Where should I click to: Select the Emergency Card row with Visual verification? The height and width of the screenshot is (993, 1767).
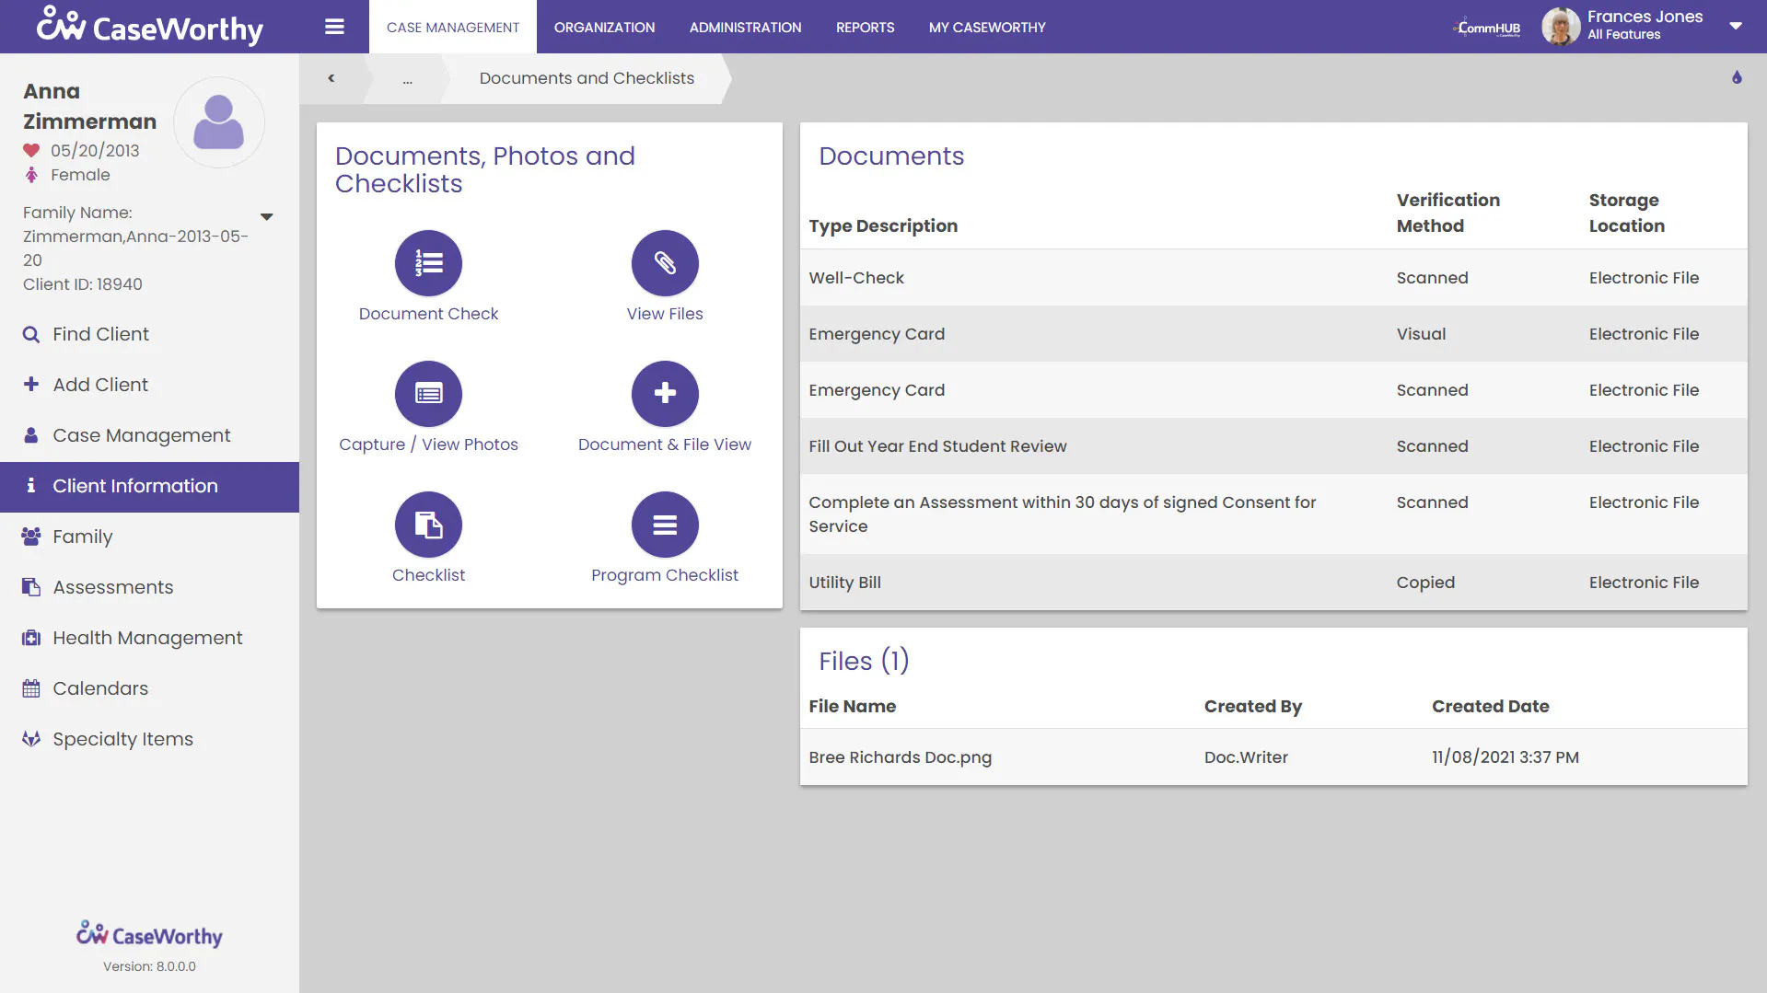tap(1273, 334)
